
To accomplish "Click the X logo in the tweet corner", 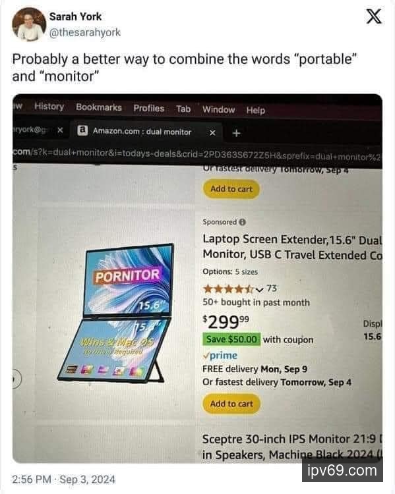I will [374, 16].
